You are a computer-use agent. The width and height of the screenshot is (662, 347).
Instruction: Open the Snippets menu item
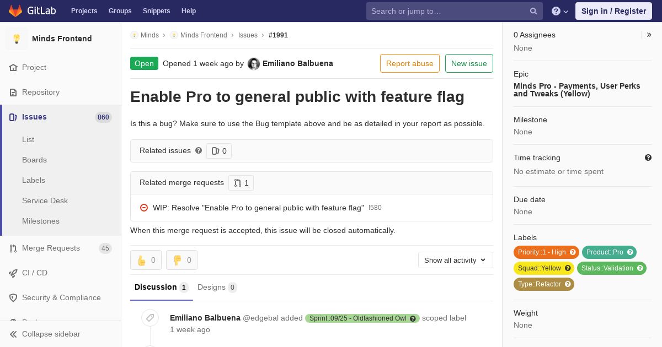tap(157, 11)
